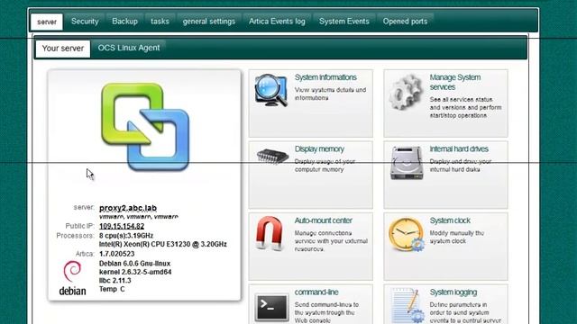Image resolution: width=577 pixels, height=324 pixels.
Task: Open the general settings tab
Action: click(208, 22)
